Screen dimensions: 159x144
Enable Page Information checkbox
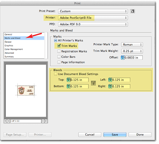tap(59, 62)
